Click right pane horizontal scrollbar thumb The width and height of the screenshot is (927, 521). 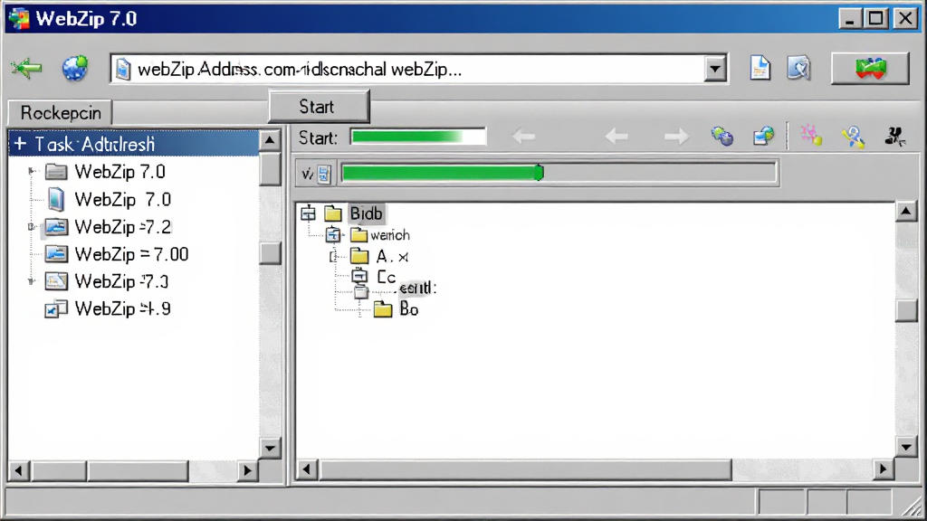[x=525, y=469]
